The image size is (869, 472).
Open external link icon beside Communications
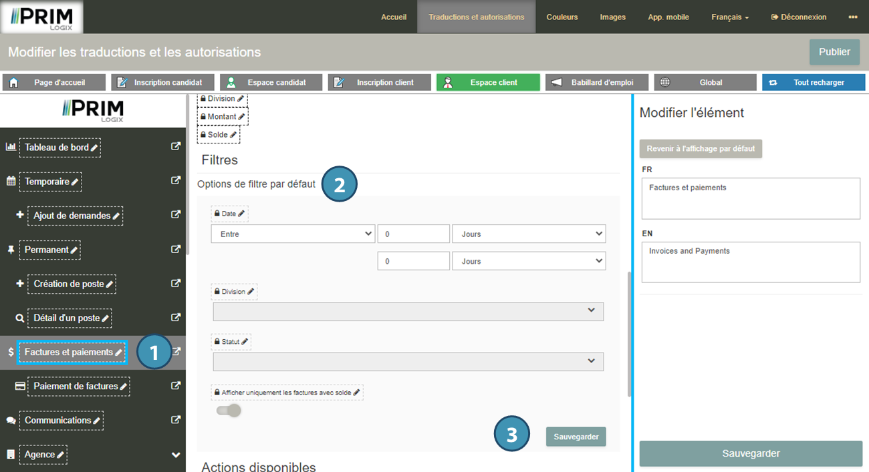coord(176,420)
